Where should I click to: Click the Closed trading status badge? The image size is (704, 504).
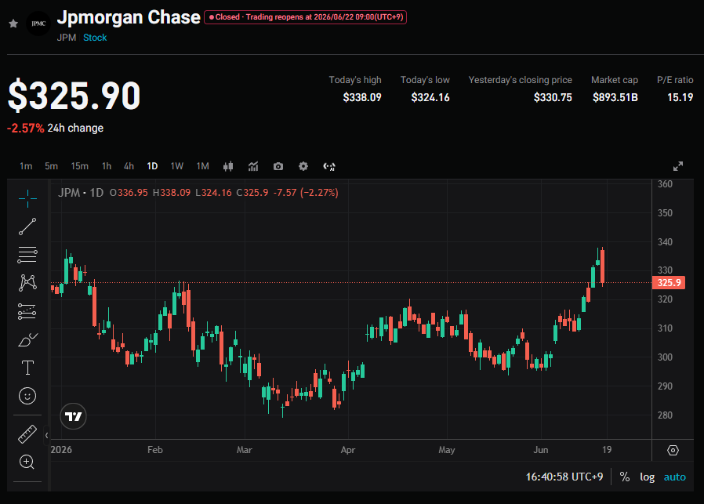[x=305, y=17]
